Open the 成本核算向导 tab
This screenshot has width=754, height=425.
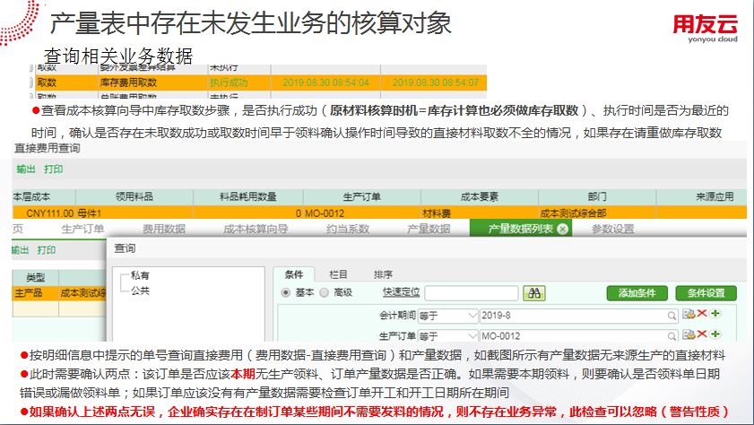click(256, 229)
